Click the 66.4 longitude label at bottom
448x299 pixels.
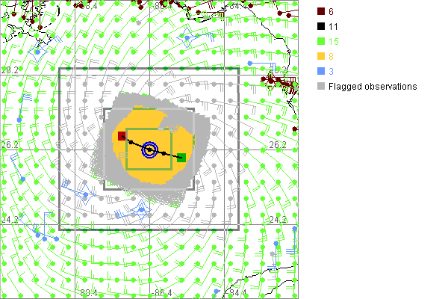[162, 292]
